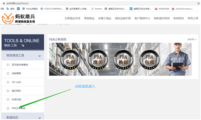This screenshot has height=120, width=201.
Task: Click arrow under TOOLS & ONLINE header
Action: pyautogui.click(x=23, y=45)
